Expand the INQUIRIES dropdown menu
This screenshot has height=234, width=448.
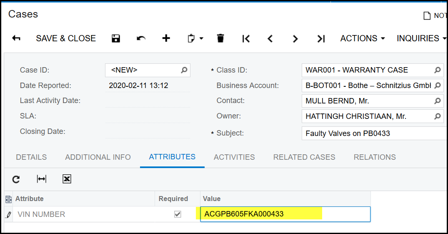pos(420,38)
